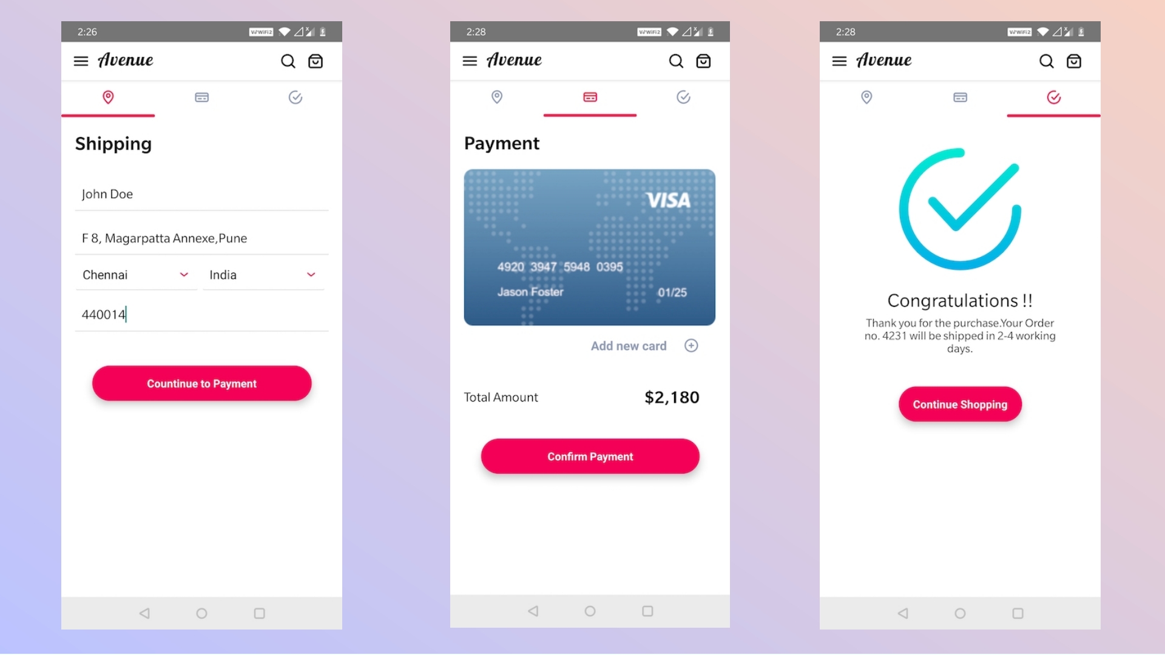This screenshot has width=1165, height=655.
Task: Select the order confirmation checkmark step
Action: pos(1054,97)
